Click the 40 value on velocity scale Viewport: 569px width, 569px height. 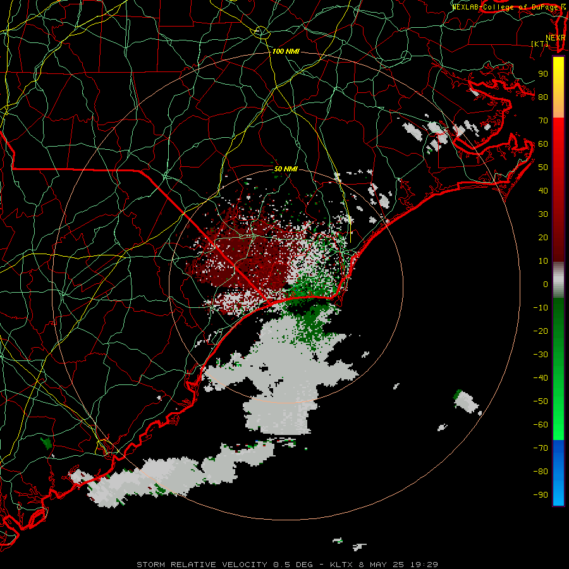tap(543, 191)
